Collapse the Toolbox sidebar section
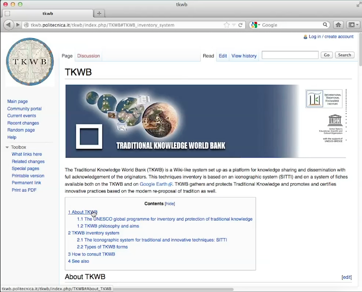 coord(7,147)
